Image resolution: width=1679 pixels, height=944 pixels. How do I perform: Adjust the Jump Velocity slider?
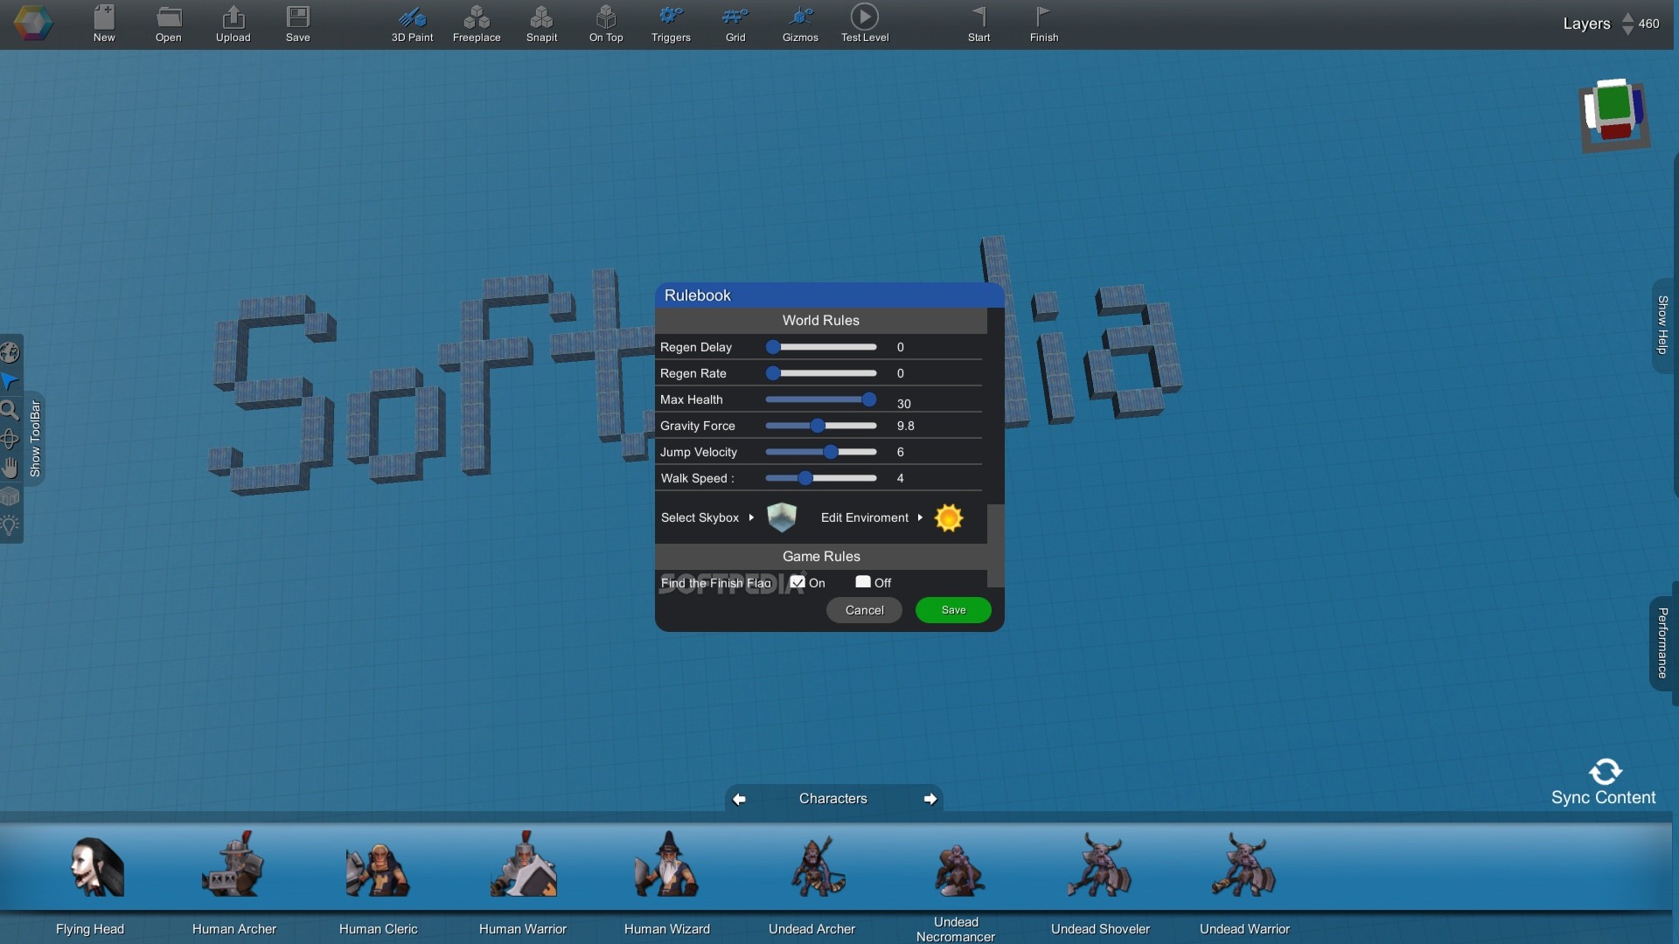pyautogui.click(x=821, y=452)
